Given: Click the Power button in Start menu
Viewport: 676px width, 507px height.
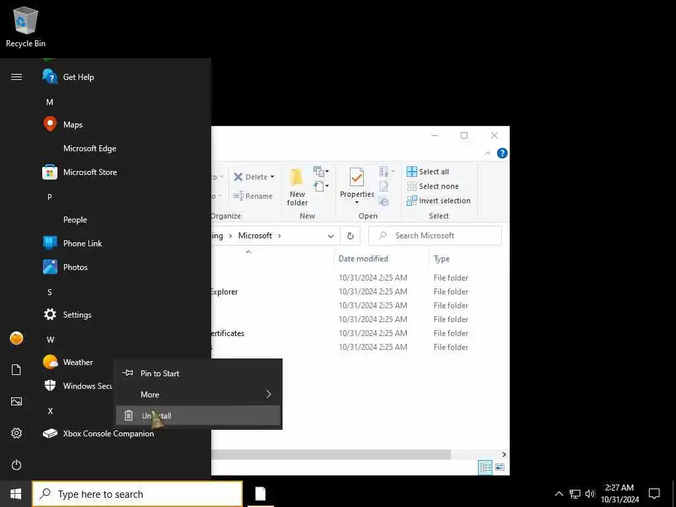Looking at the screenshot, I should pyautogui.click(x=17, y=465).
